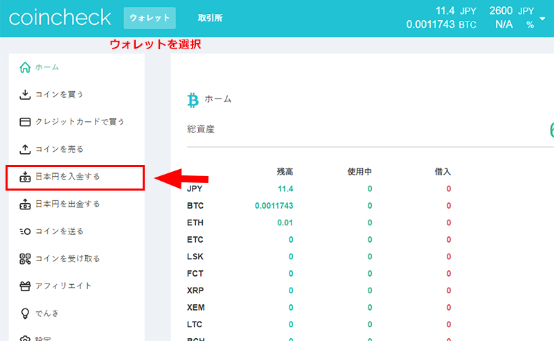Click the sell coin upload icon
The image size is (554, 341).
click(x=25, y=149)
